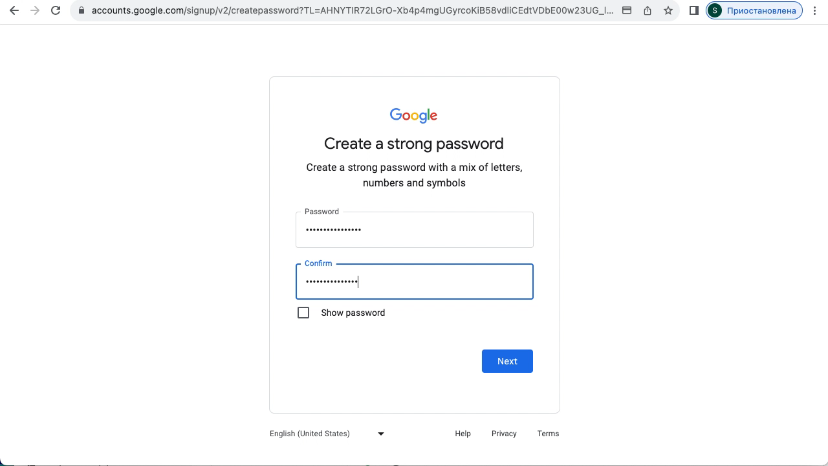Screen dimensions: 828x466
Task: Open the Help link
Action: tap(463, 434)
